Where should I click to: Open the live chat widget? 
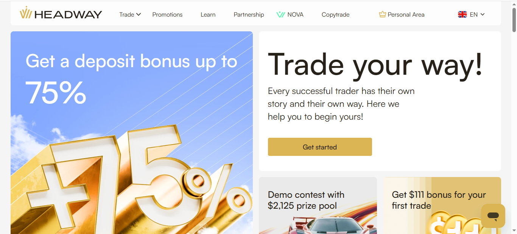pos(493,216)
